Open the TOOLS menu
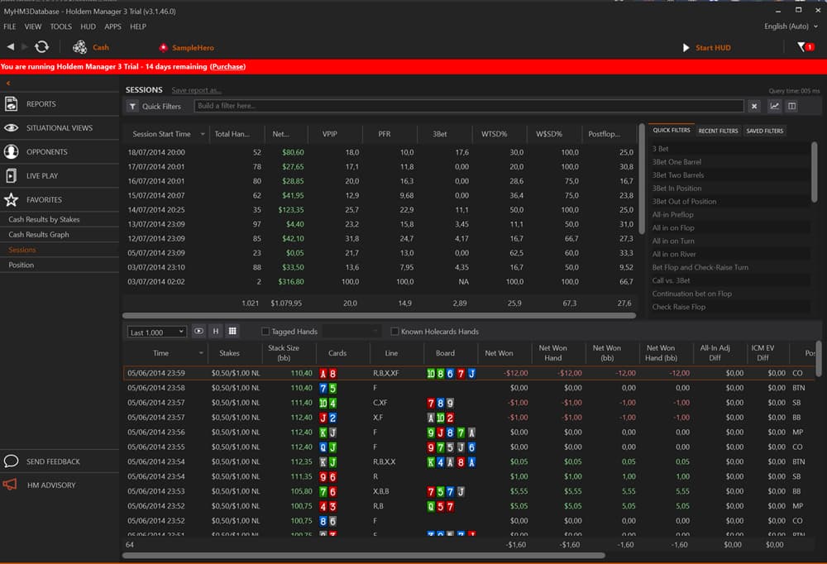The image size is (827, 564). (x=60, y=26)
